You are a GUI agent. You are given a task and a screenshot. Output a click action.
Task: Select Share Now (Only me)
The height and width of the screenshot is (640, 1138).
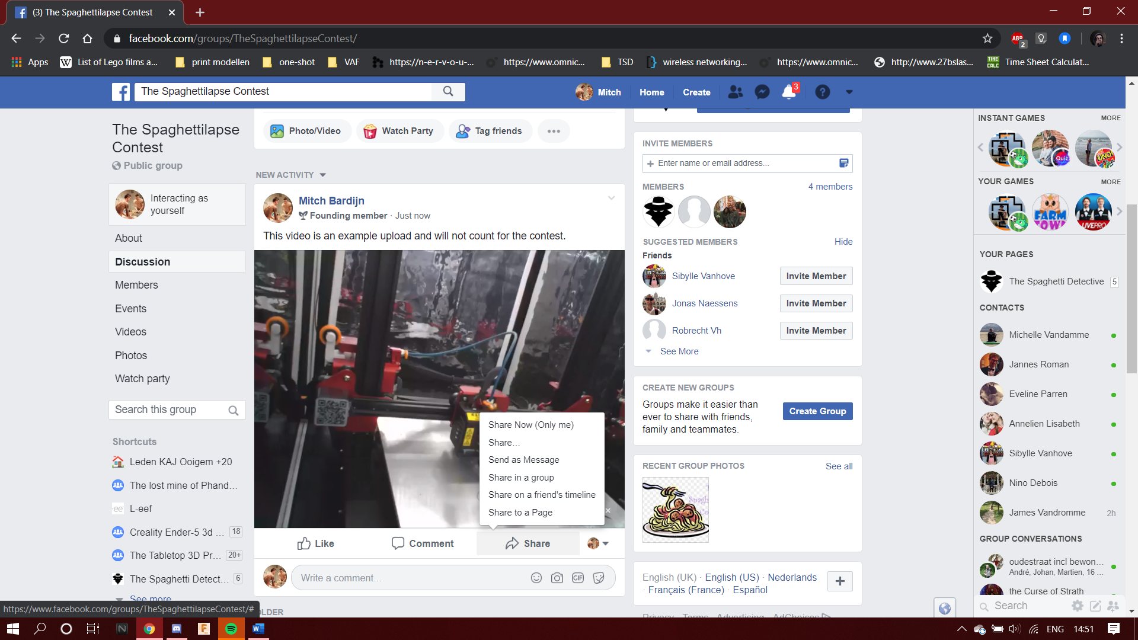tap(531, 425)
